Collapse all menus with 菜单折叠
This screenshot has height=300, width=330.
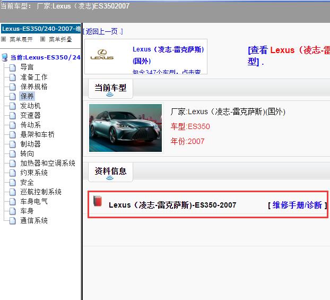[x=58, y=39]
